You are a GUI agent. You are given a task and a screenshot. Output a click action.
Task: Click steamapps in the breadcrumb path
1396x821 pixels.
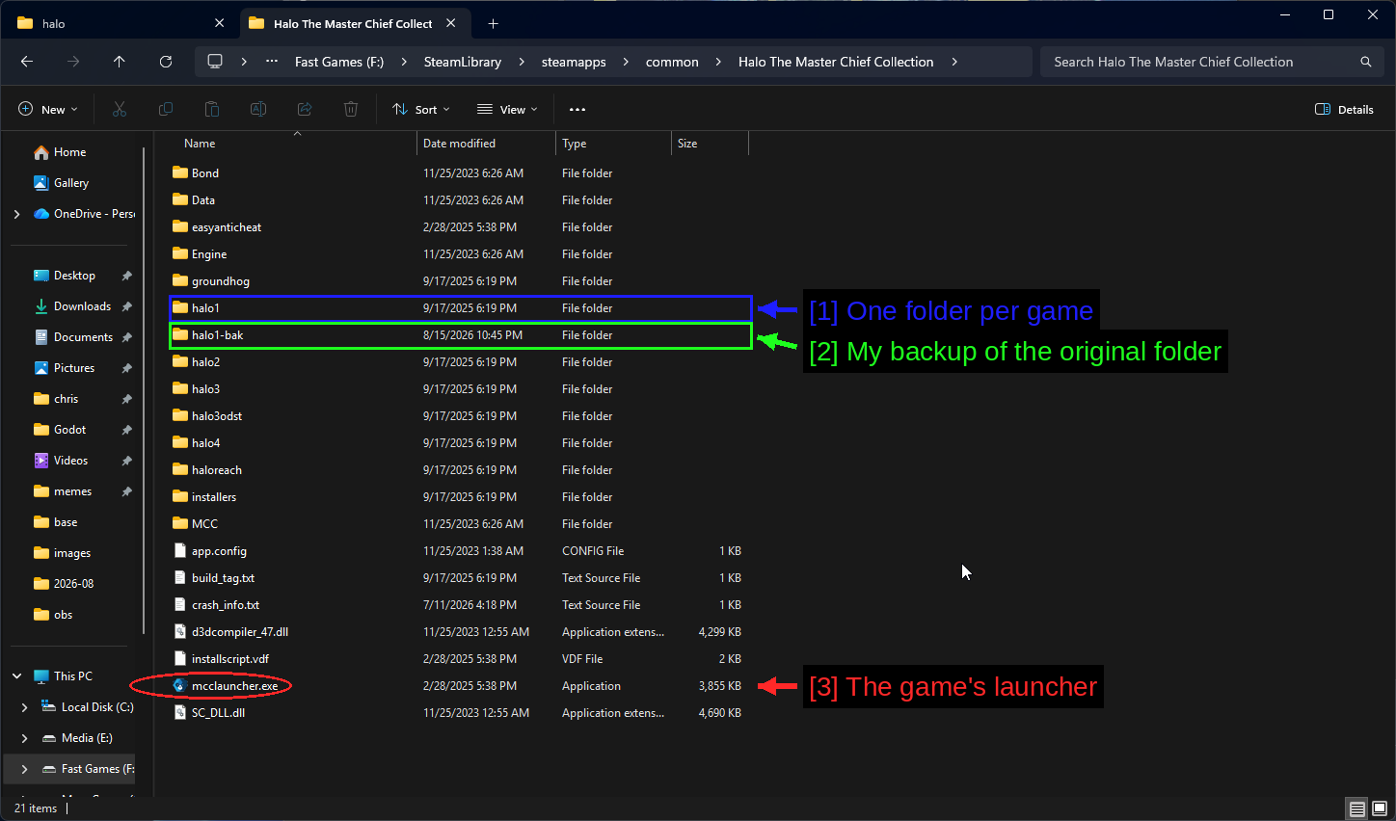(574, 62)
